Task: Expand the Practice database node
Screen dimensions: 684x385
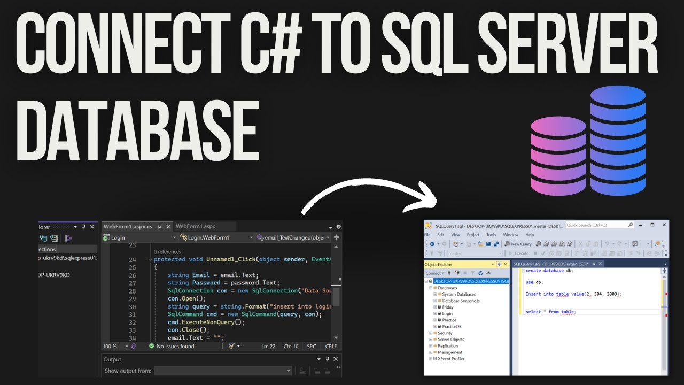Action: click(435, 320)
